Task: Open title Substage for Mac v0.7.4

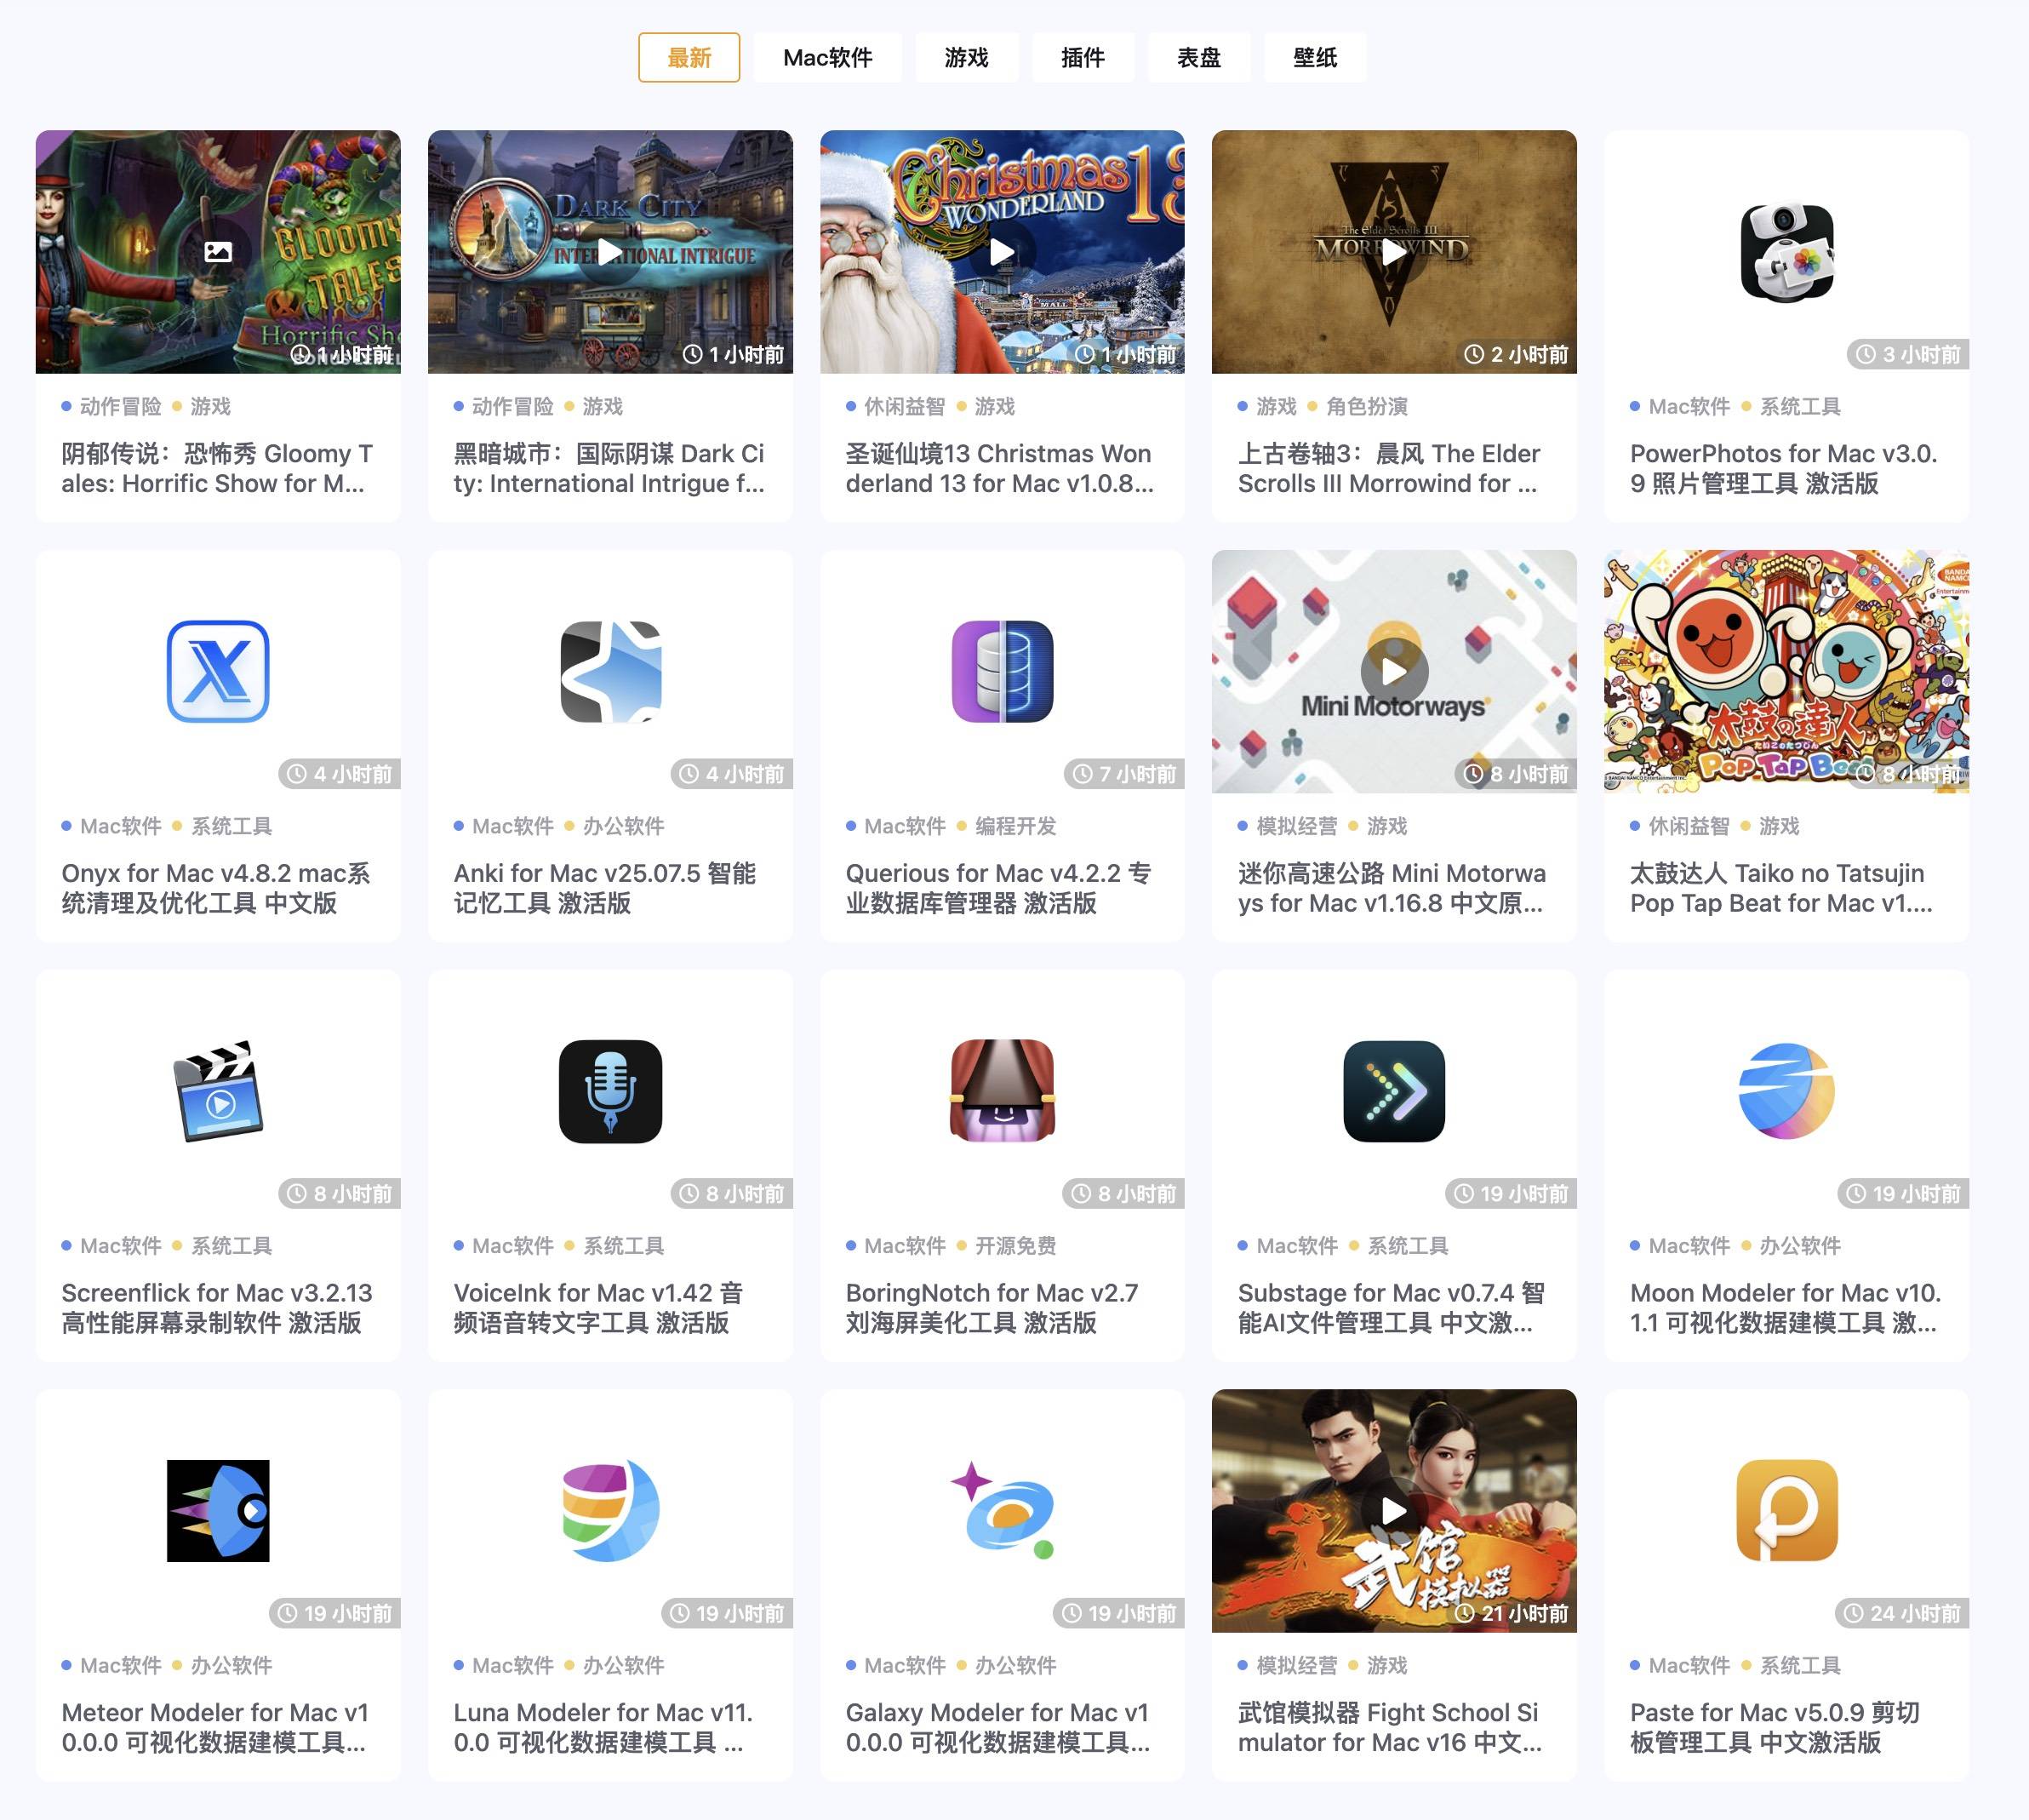Action: pos(1391,1307)
